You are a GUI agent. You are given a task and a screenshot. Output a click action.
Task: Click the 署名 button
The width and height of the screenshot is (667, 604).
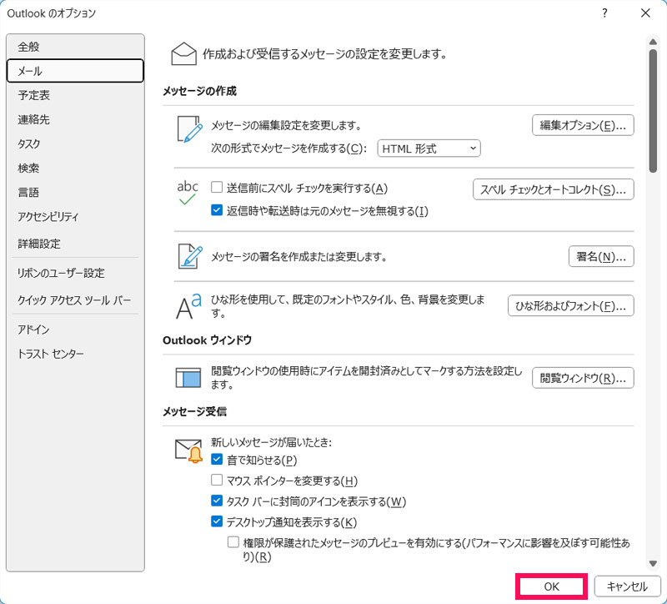tap(601, 256)
